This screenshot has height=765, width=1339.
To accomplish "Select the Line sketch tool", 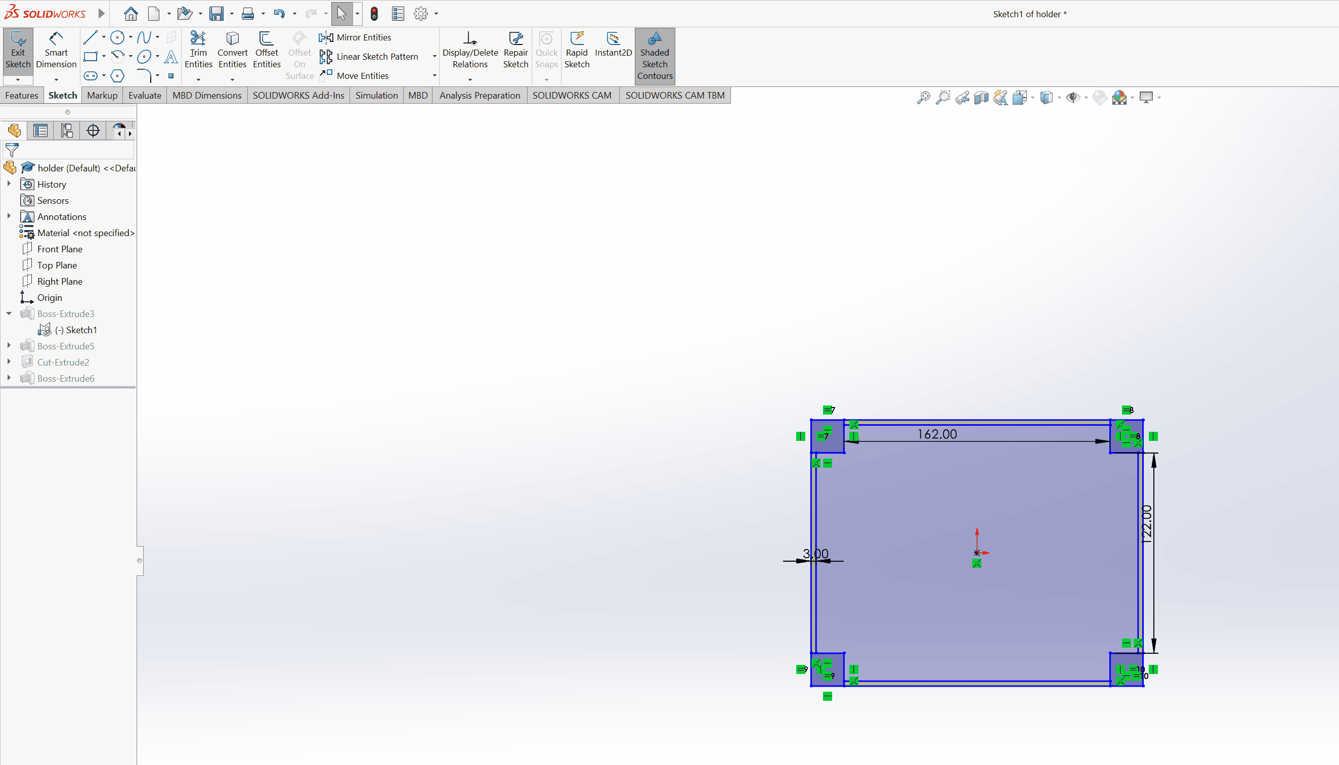I will [91, 37].
